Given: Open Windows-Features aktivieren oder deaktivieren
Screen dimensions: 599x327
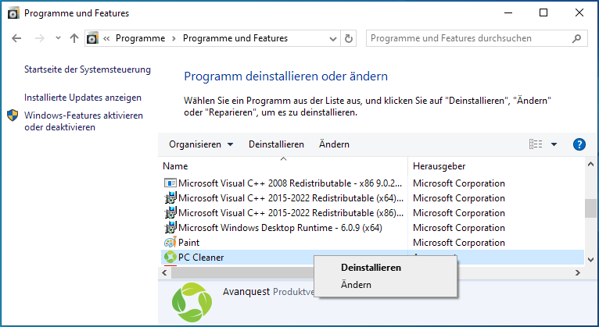Looking at the screenshot, I should 83,121.
